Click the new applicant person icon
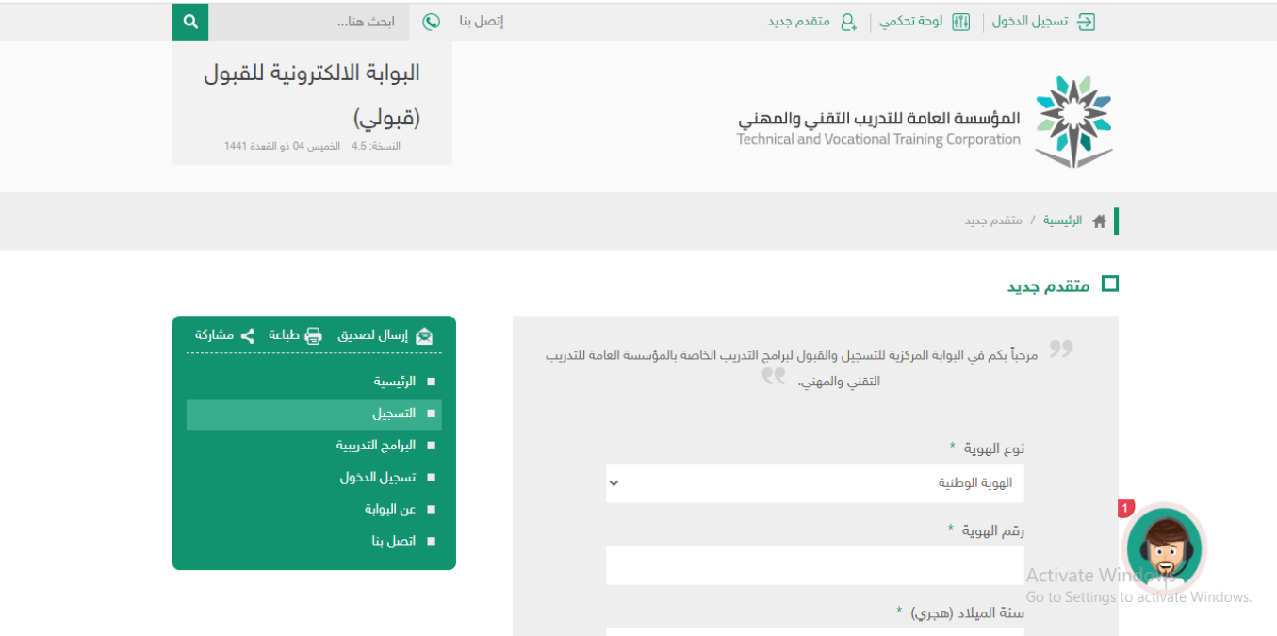Screen dimensions: 1277x636 point(848,22)
